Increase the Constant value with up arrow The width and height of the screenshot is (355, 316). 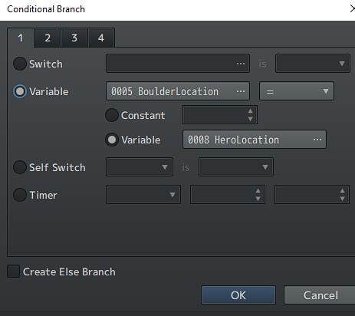point(250,111)
